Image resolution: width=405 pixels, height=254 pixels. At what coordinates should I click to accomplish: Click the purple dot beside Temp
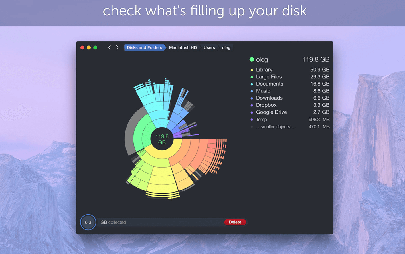point(252,120)
